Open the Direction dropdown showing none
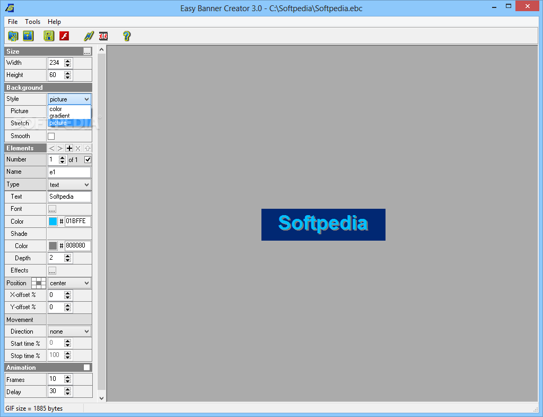The image size is (543, 417). [69, 331]
